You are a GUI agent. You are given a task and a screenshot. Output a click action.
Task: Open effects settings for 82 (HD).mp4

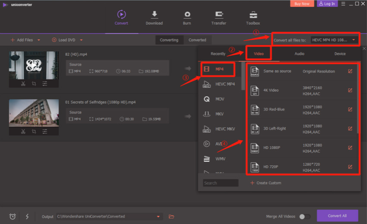click(x=45, y=84)
